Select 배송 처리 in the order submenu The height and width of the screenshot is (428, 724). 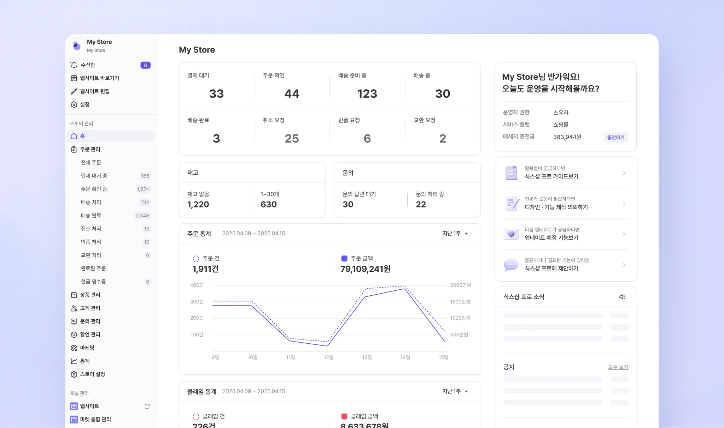point(91,202)
